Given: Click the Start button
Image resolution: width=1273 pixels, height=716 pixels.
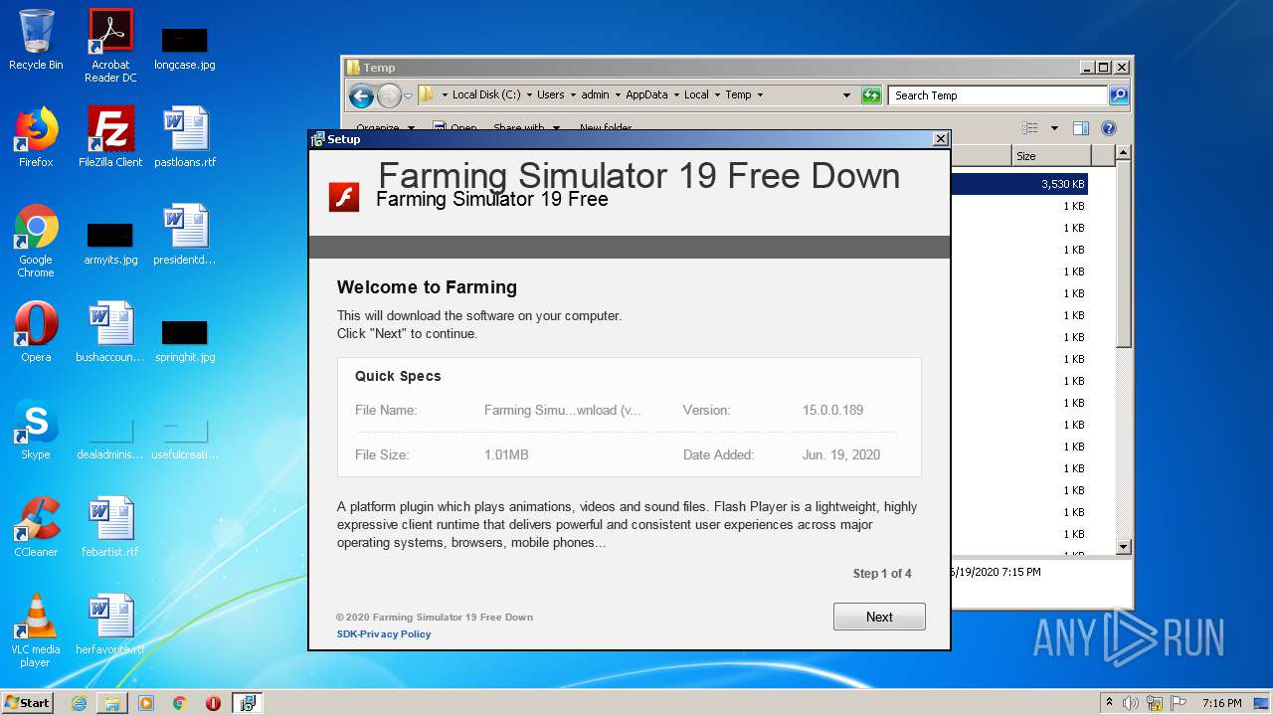Looking at the screenshot, I should click(28, 702).
